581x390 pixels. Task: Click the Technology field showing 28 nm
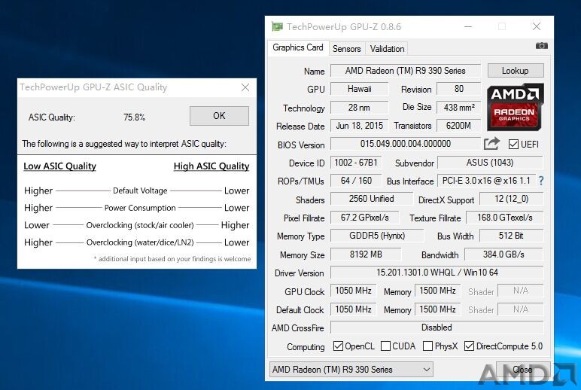click(x=360, y=108)
